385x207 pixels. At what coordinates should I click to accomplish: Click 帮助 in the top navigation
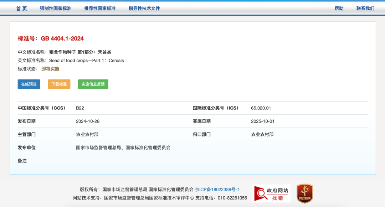pyautogui.click(x=339, y=8)
